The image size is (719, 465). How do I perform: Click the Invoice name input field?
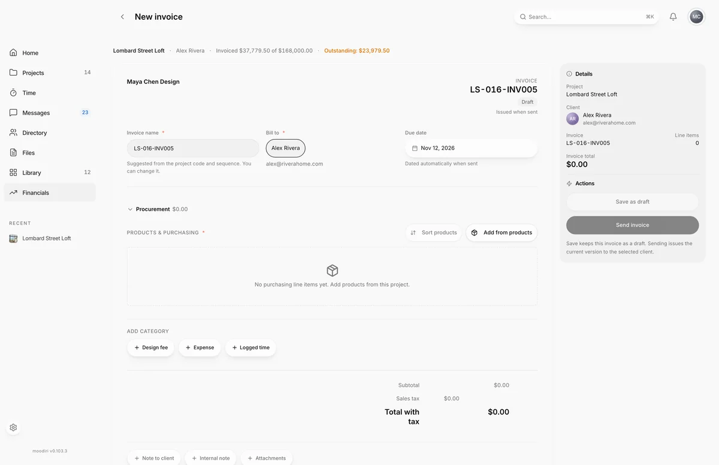(x=193, y=148)
